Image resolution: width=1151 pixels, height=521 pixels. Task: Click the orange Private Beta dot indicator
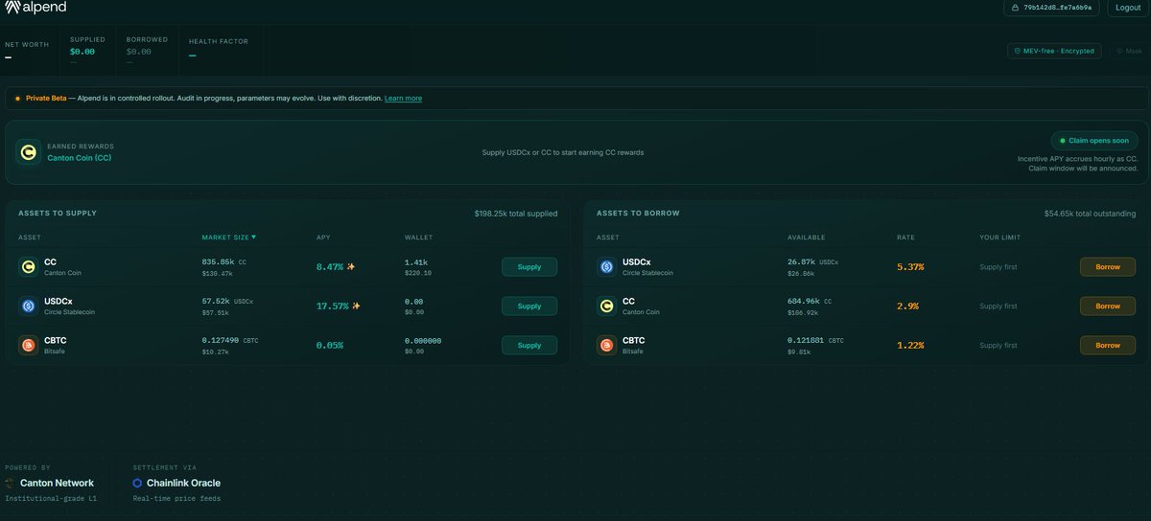pos(17,98)
